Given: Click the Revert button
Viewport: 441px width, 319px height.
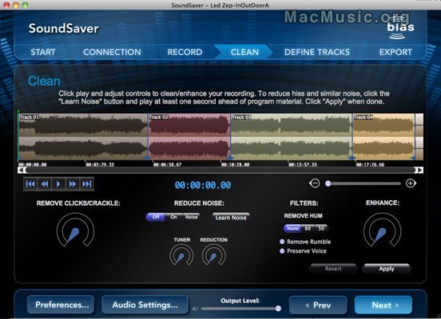Looking at the screenshot, I should pyautogui.click(x=333, y=269).
